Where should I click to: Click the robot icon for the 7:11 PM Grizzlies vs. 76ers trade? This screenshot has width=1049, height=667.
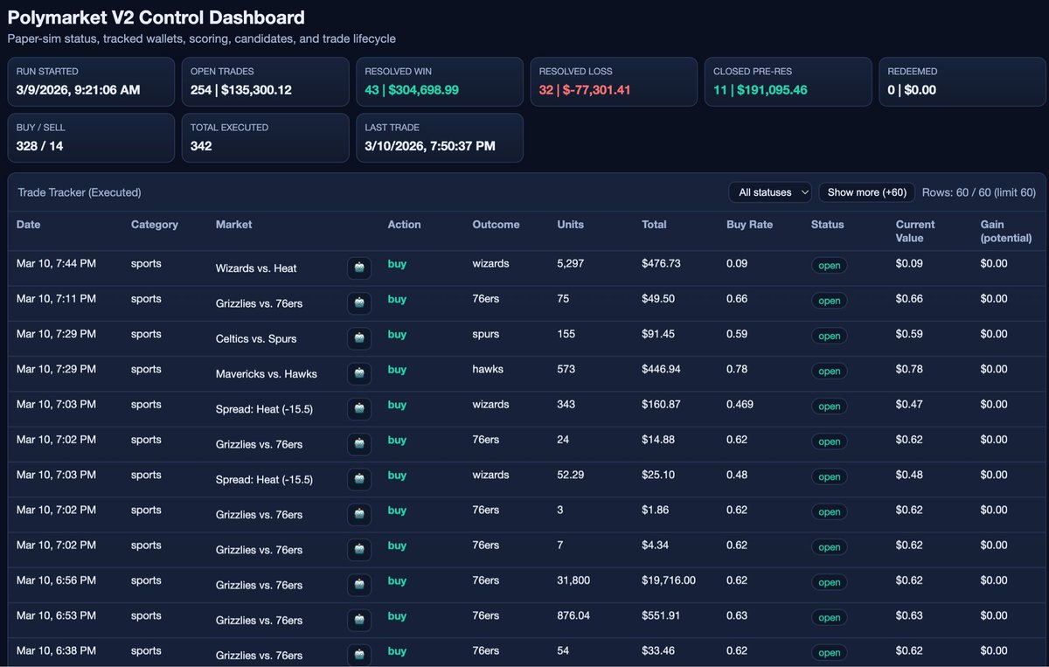tap(359, 303)
